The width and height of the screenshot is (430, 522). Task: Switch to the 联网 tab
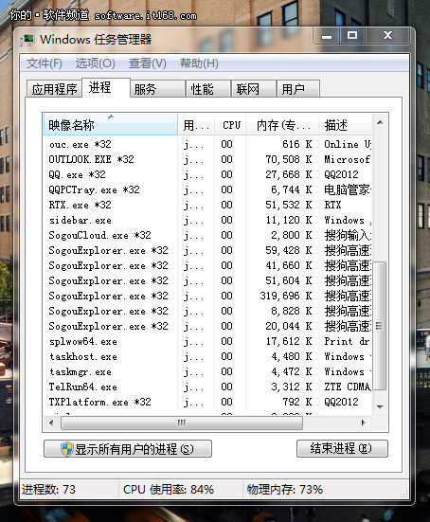click(254, 89)
